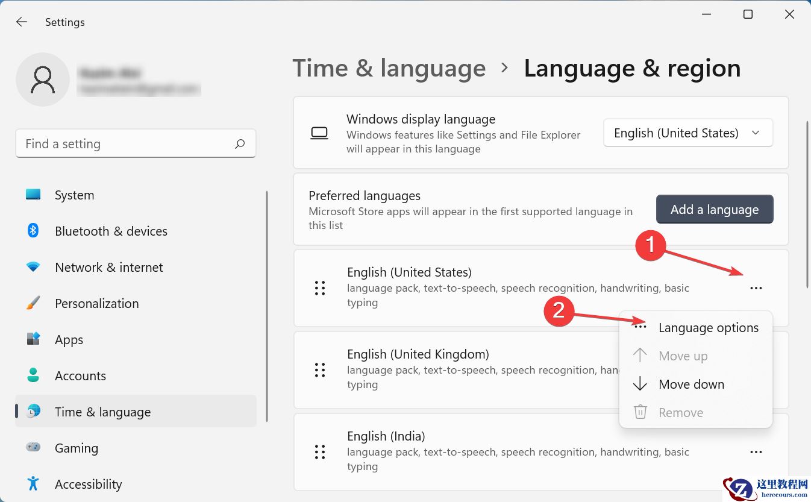The height and width of the screenshot is (502, 811).
Task: Open the user account profile picture
Action: 42,80
